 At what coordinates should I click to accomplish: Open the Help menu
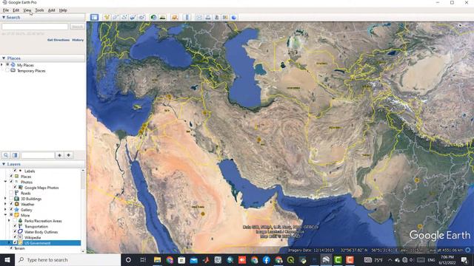click(x=63, y=10)
